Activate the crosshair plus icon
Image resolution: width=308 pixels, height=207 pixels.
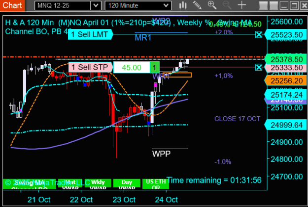point(242,5)
